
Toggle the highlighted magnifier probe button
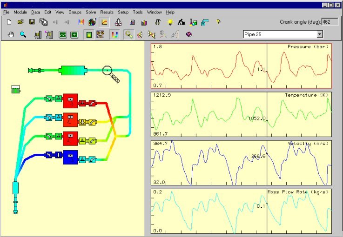click(128, 34)
